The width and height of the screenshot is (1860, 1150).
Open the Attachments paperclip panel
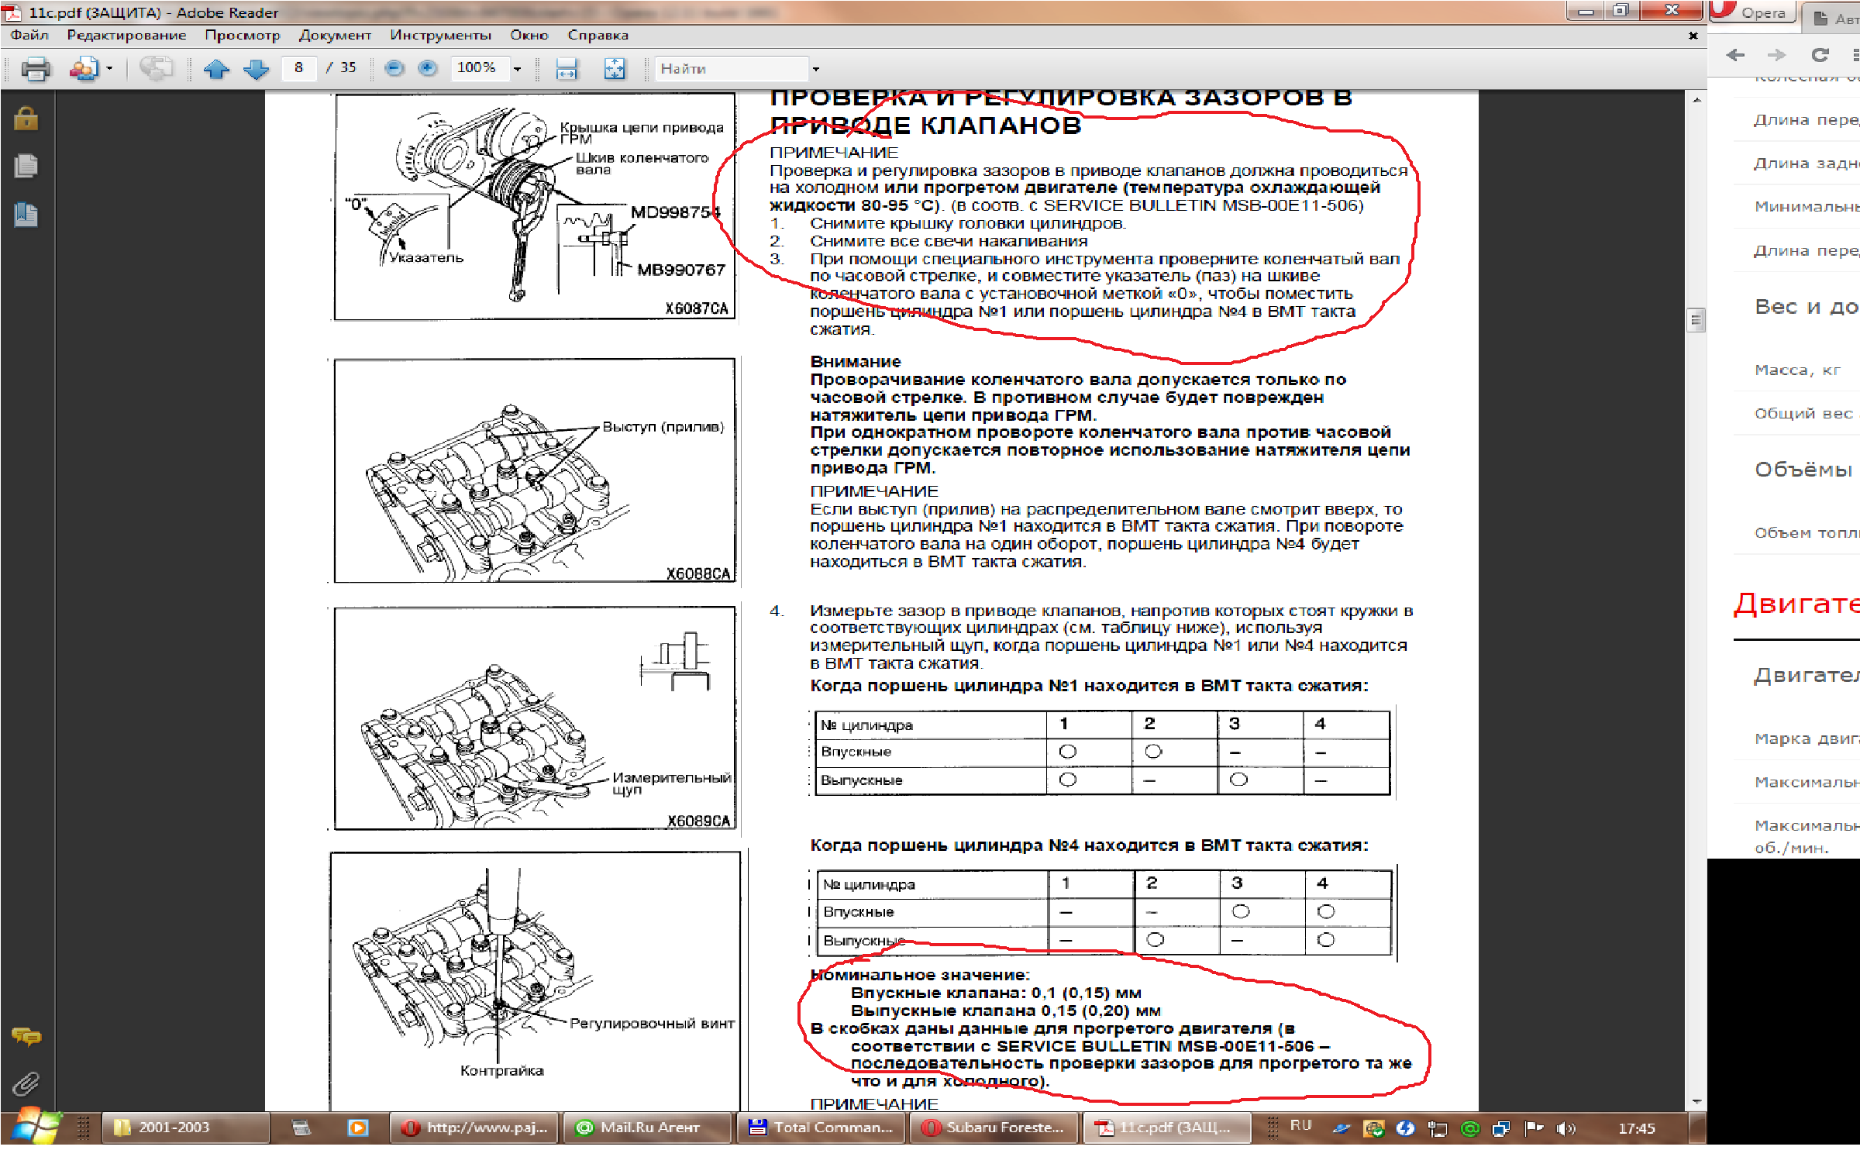(26, 1083)
